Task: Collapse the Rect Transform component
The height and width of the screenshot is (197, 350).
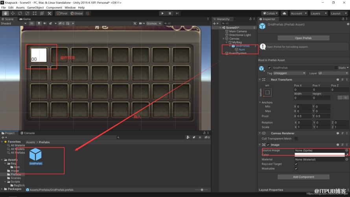Action: (260, 80)
